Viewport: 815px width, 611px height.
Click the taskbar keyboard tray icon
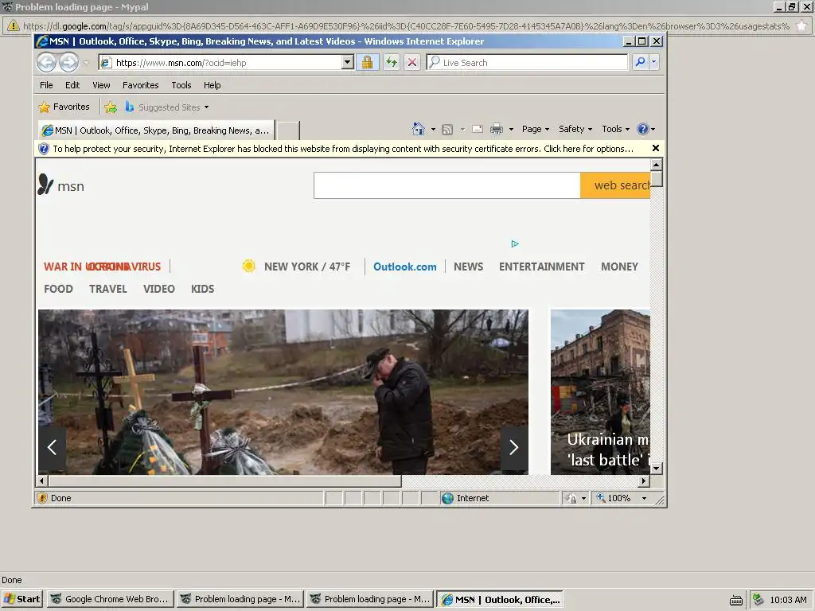coord(735,600)
